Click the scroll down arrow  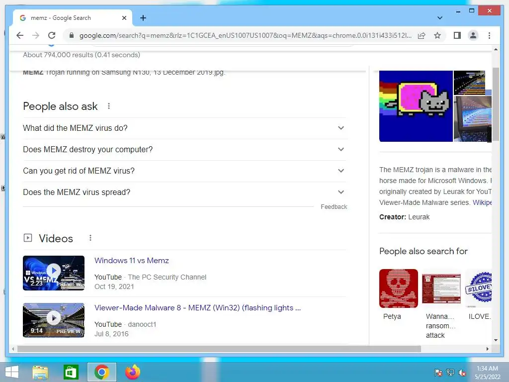click(496, 340)
